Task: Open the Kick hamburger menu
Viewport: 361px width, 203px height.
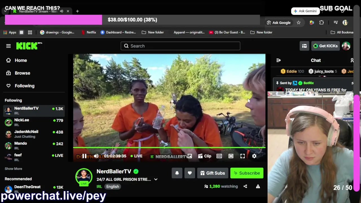Action: pos(8,46)
